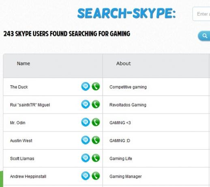Select the name Scott Llamas

click(x=22, y=159)
